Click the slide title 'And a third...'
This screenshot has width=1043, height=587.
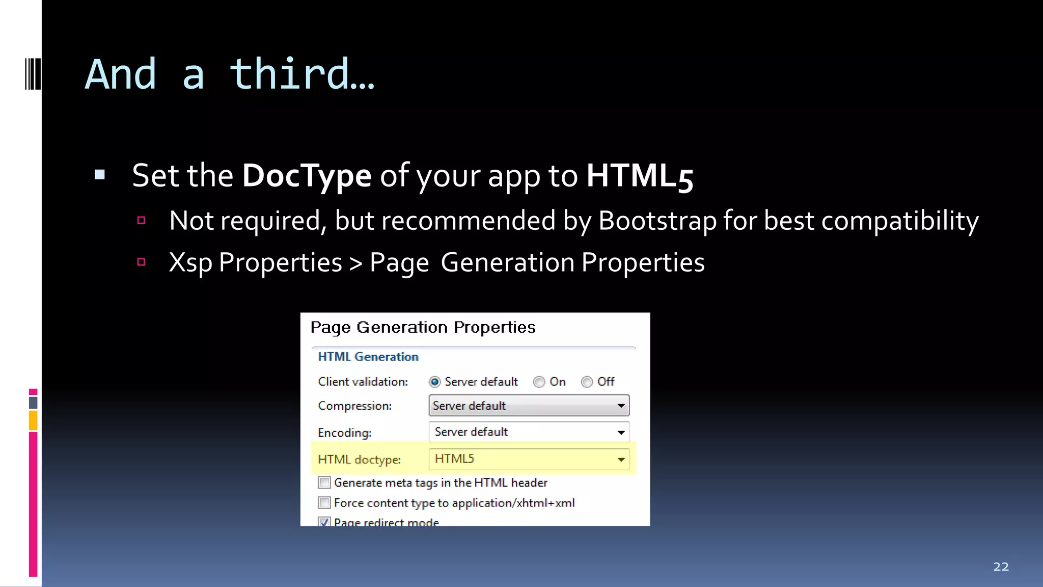pos(230,74)
